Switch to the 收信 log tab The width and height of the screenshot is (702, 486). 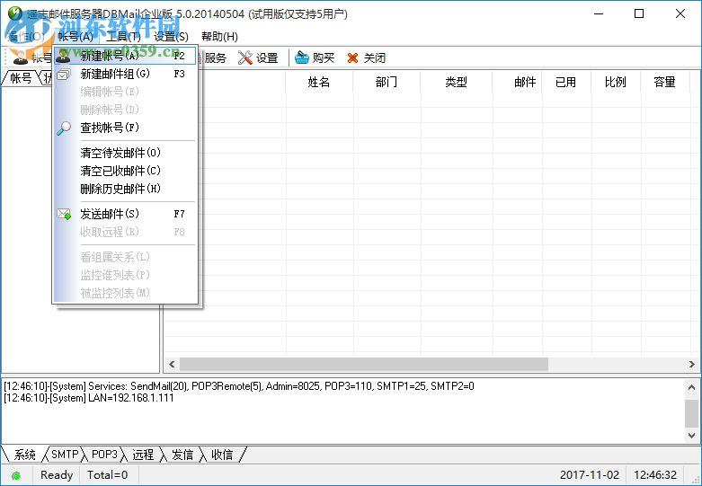[x=222, y=455]
